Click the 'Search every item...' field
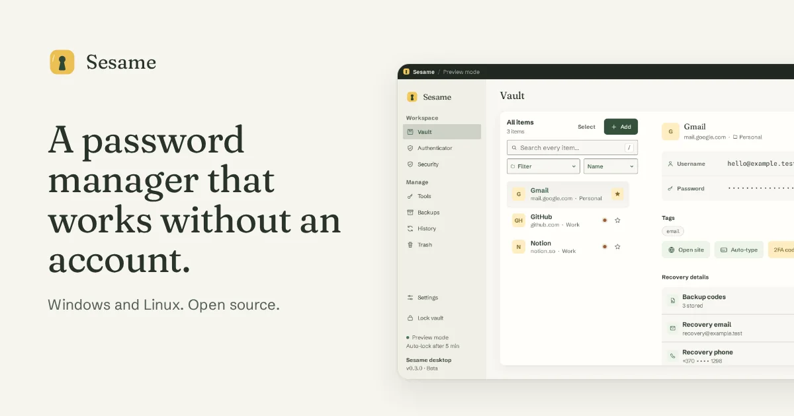This screenshot has height=416, width=794. tap(572, 148)
